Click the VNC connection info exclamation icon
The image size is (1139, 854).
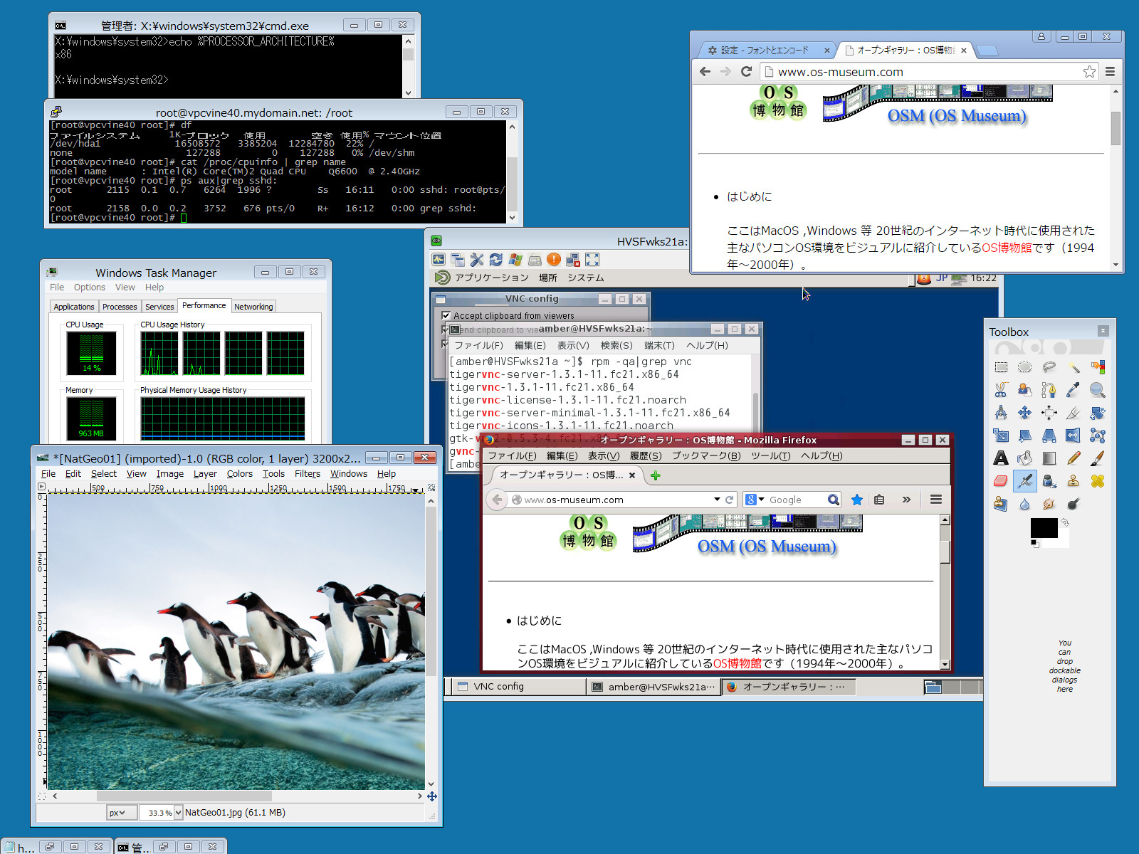coord(554,260)
